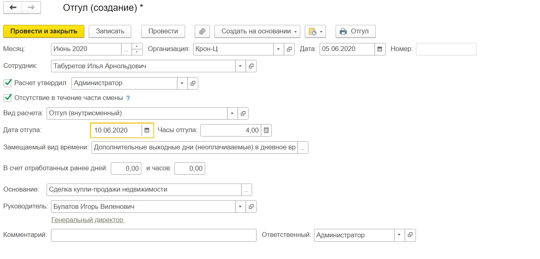Open the Сотрудник record form icon
The image size is (540, 259).
point(251,66)
